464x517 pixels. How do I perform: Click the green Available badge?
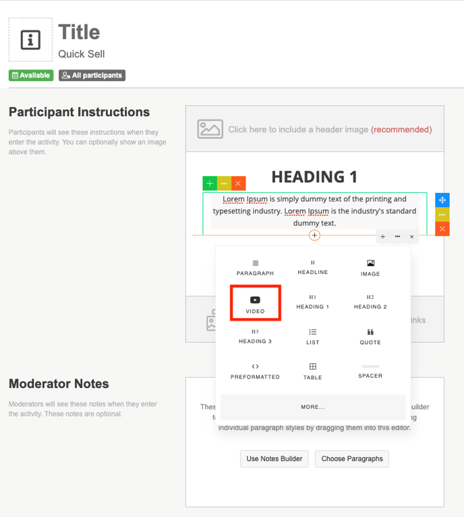point(31,75)
